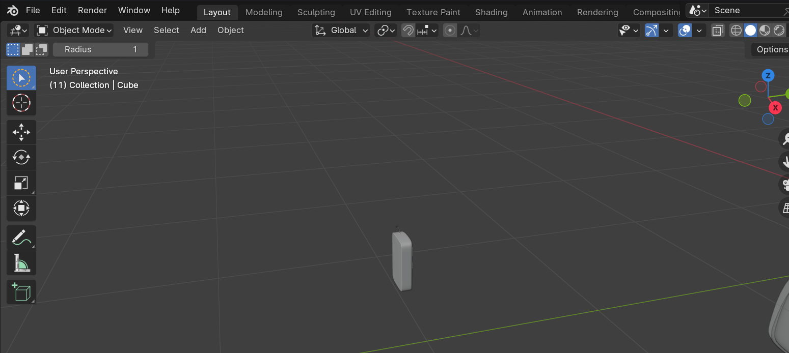Open the proportional editing falloff dropdown
This screenshot has width=789, height=353.
[x=468, y=30]
